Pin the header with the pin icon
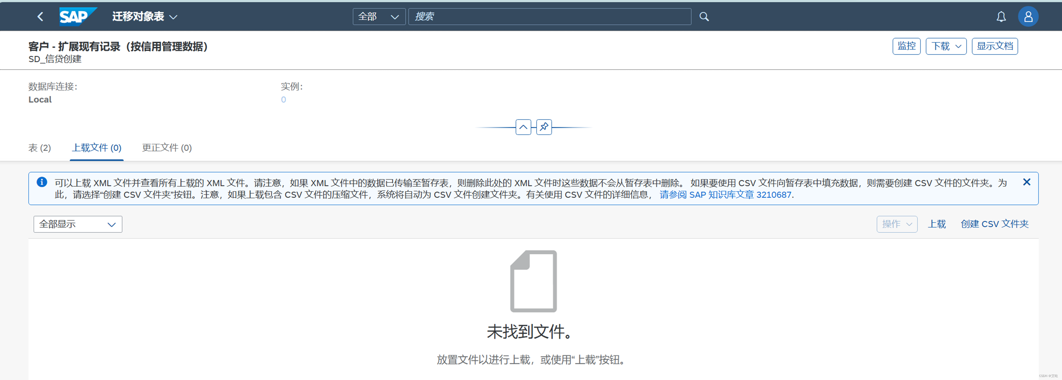The width and height of the screenshot is (1062, 380). (544, 127)
